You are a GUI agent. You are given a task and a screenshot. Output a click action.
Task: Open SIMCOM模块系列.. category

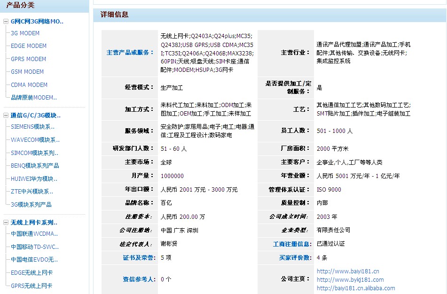pyautogui.click(x=34, y=153)
